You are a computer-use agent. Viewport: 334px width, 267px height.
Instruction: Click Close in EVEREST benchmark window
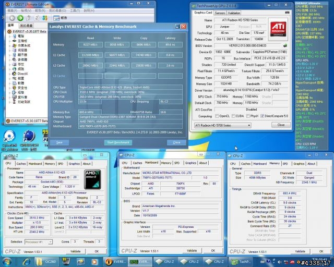pos(176,142)
